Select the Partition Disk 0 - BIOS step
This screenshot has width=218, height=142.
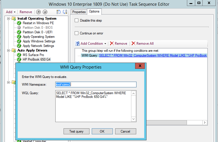click(x=38, y=28)
